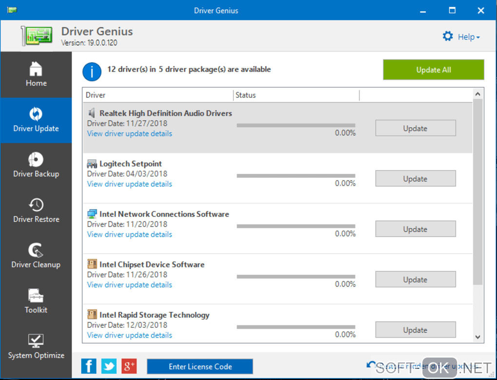Select the Logitech Setpoint row title
497x380 pixels.
click(x=131, y=164)
